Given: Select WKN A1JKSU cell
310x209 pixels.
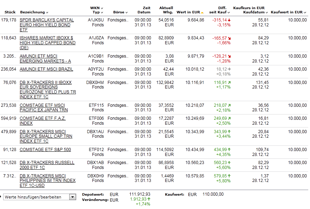Looking at the screenshot, I should (96, 20).
